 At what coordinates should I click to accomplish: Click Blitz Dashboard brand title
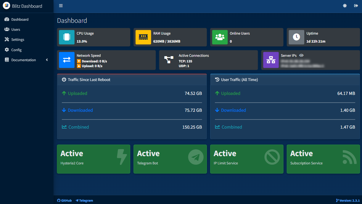coord(27,6)
